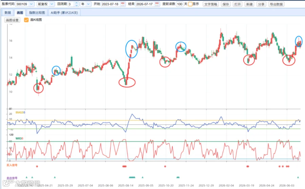The image size is (305, 189).
Task: Open the 画图设置 settings button
Action: click(12, 20)
